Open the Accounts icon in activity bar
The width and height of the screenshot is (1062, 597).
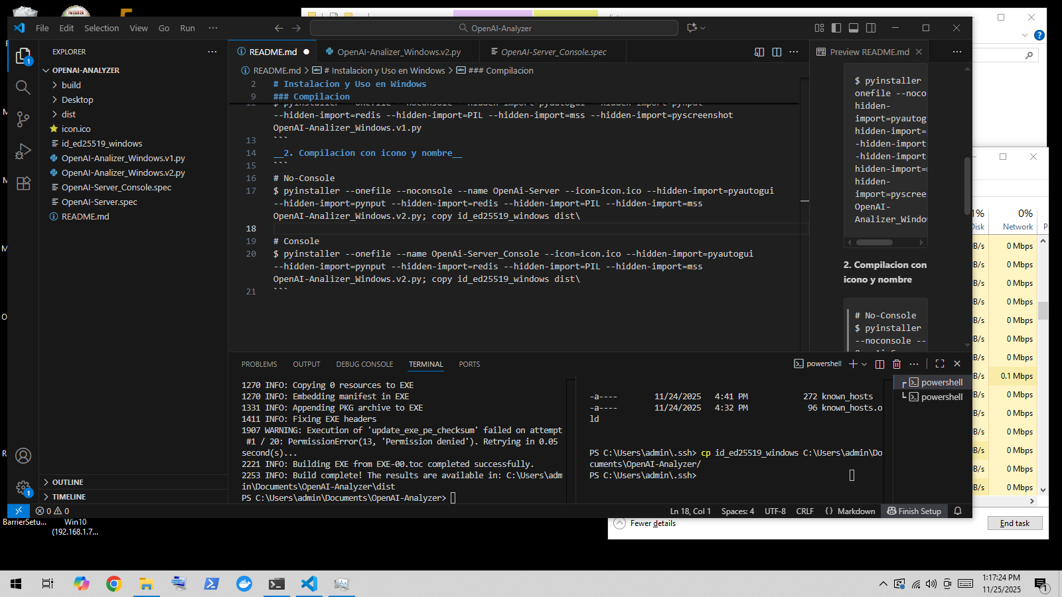click(23, 456)
